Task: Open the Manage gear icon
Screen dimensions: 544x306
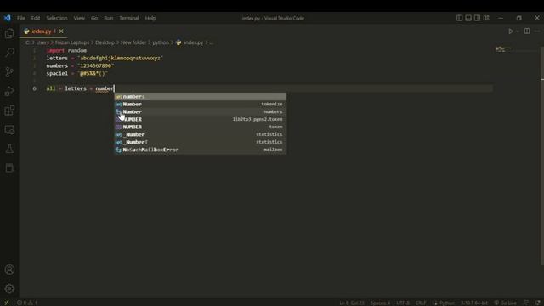Action: click(9, 288)
